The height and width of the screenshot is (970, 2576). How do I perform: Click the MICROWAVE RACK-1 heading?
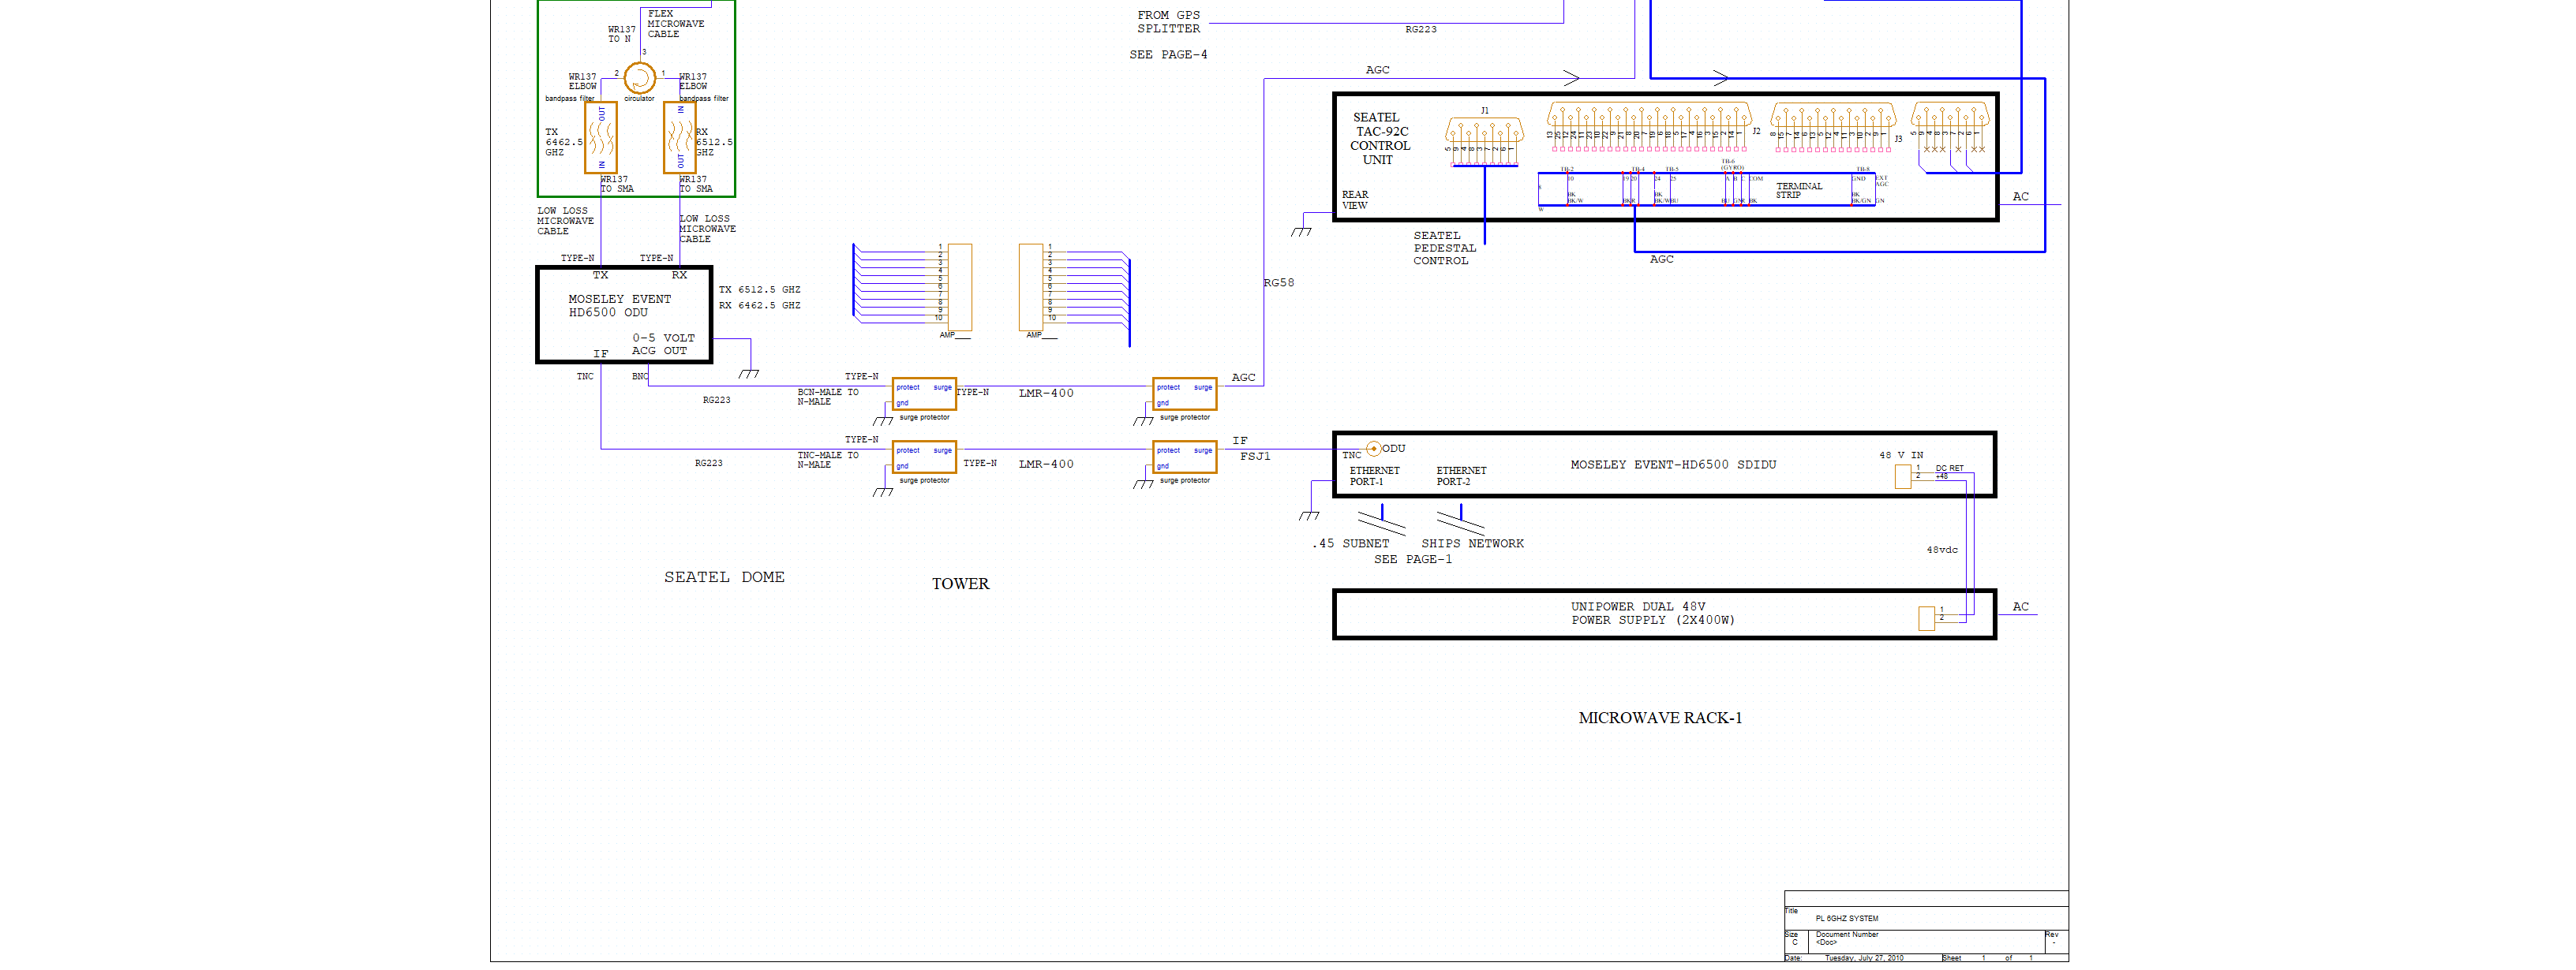[x=1660, y=718]
